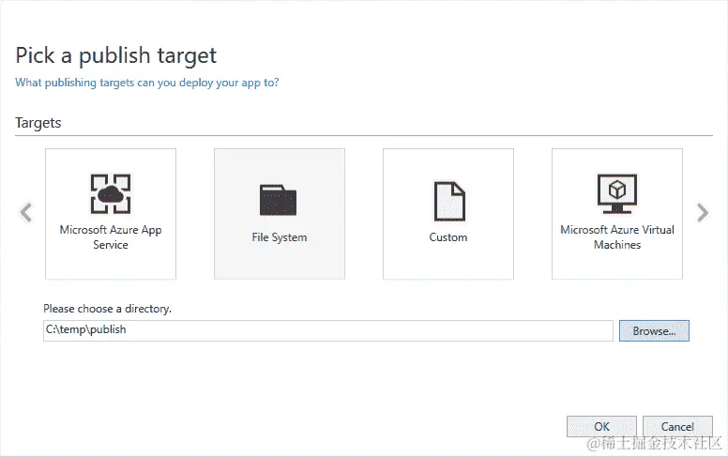Choose the File System folder icon

[x=278, y=200]
